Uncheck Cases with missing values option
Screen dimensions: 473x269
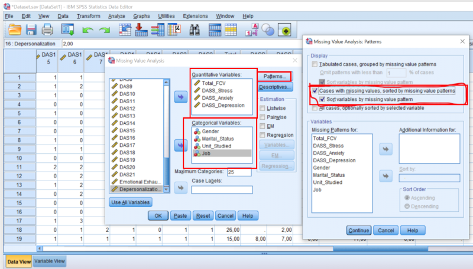(315, 91)
